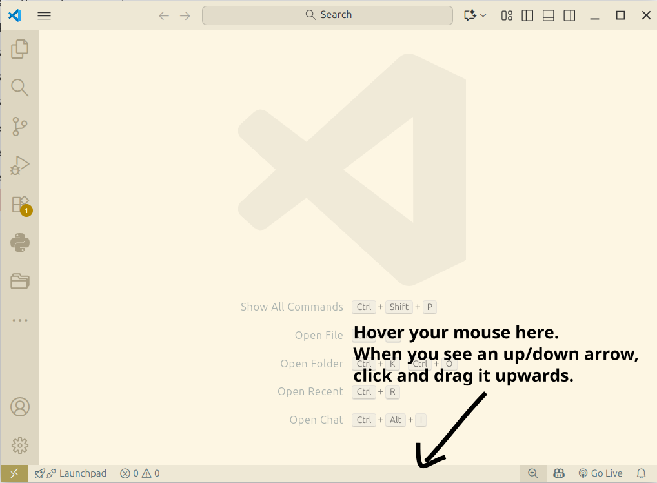Toggle the secondary side bar layout button

pos(569,15)
